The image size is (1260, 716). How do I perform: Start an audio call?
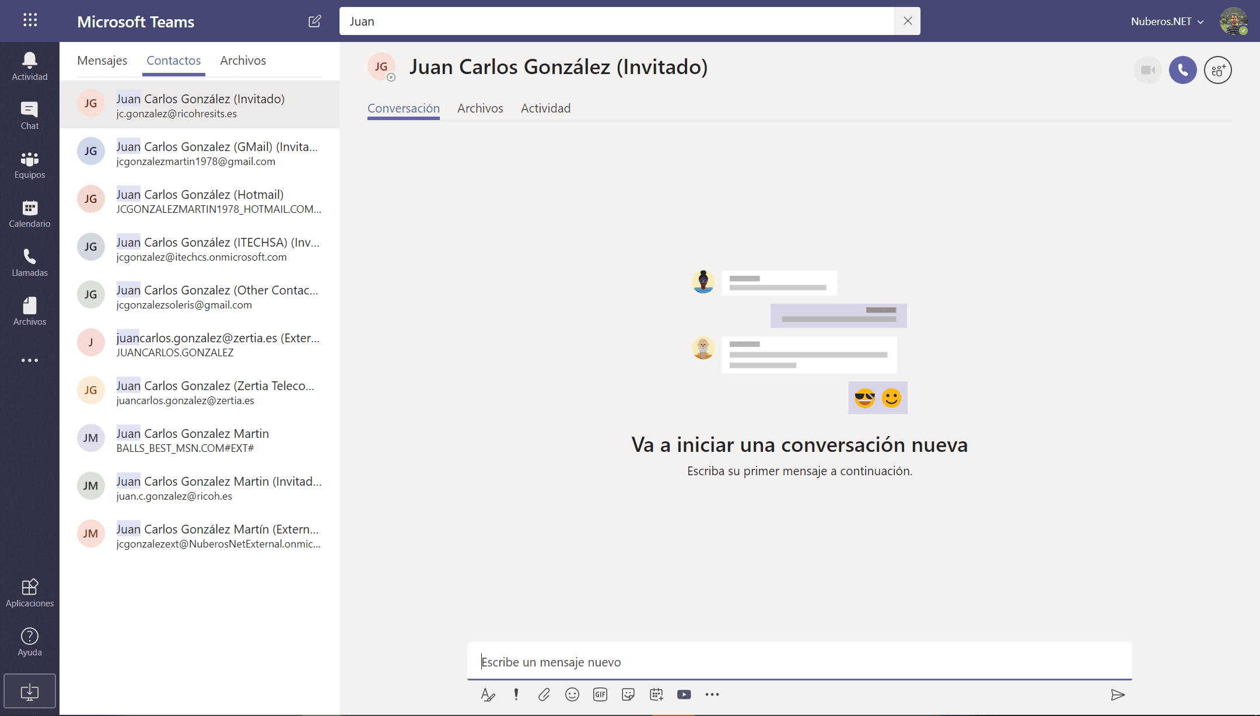[1183, 70]
